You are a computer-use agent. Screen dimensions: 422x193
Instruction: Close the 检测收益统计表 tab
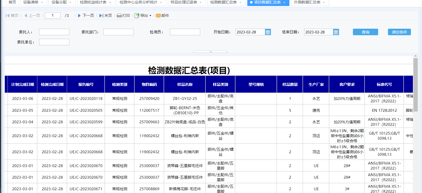click(x=110, y=2)
